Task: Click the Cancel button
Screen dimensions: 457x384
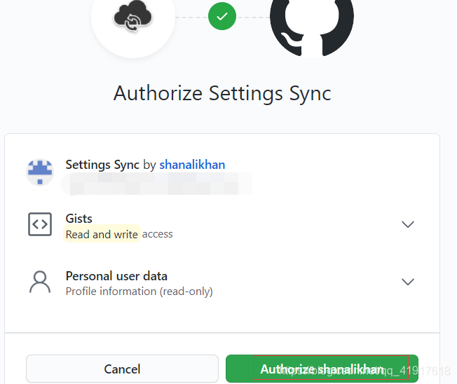Action: click(x=122, y=369)
